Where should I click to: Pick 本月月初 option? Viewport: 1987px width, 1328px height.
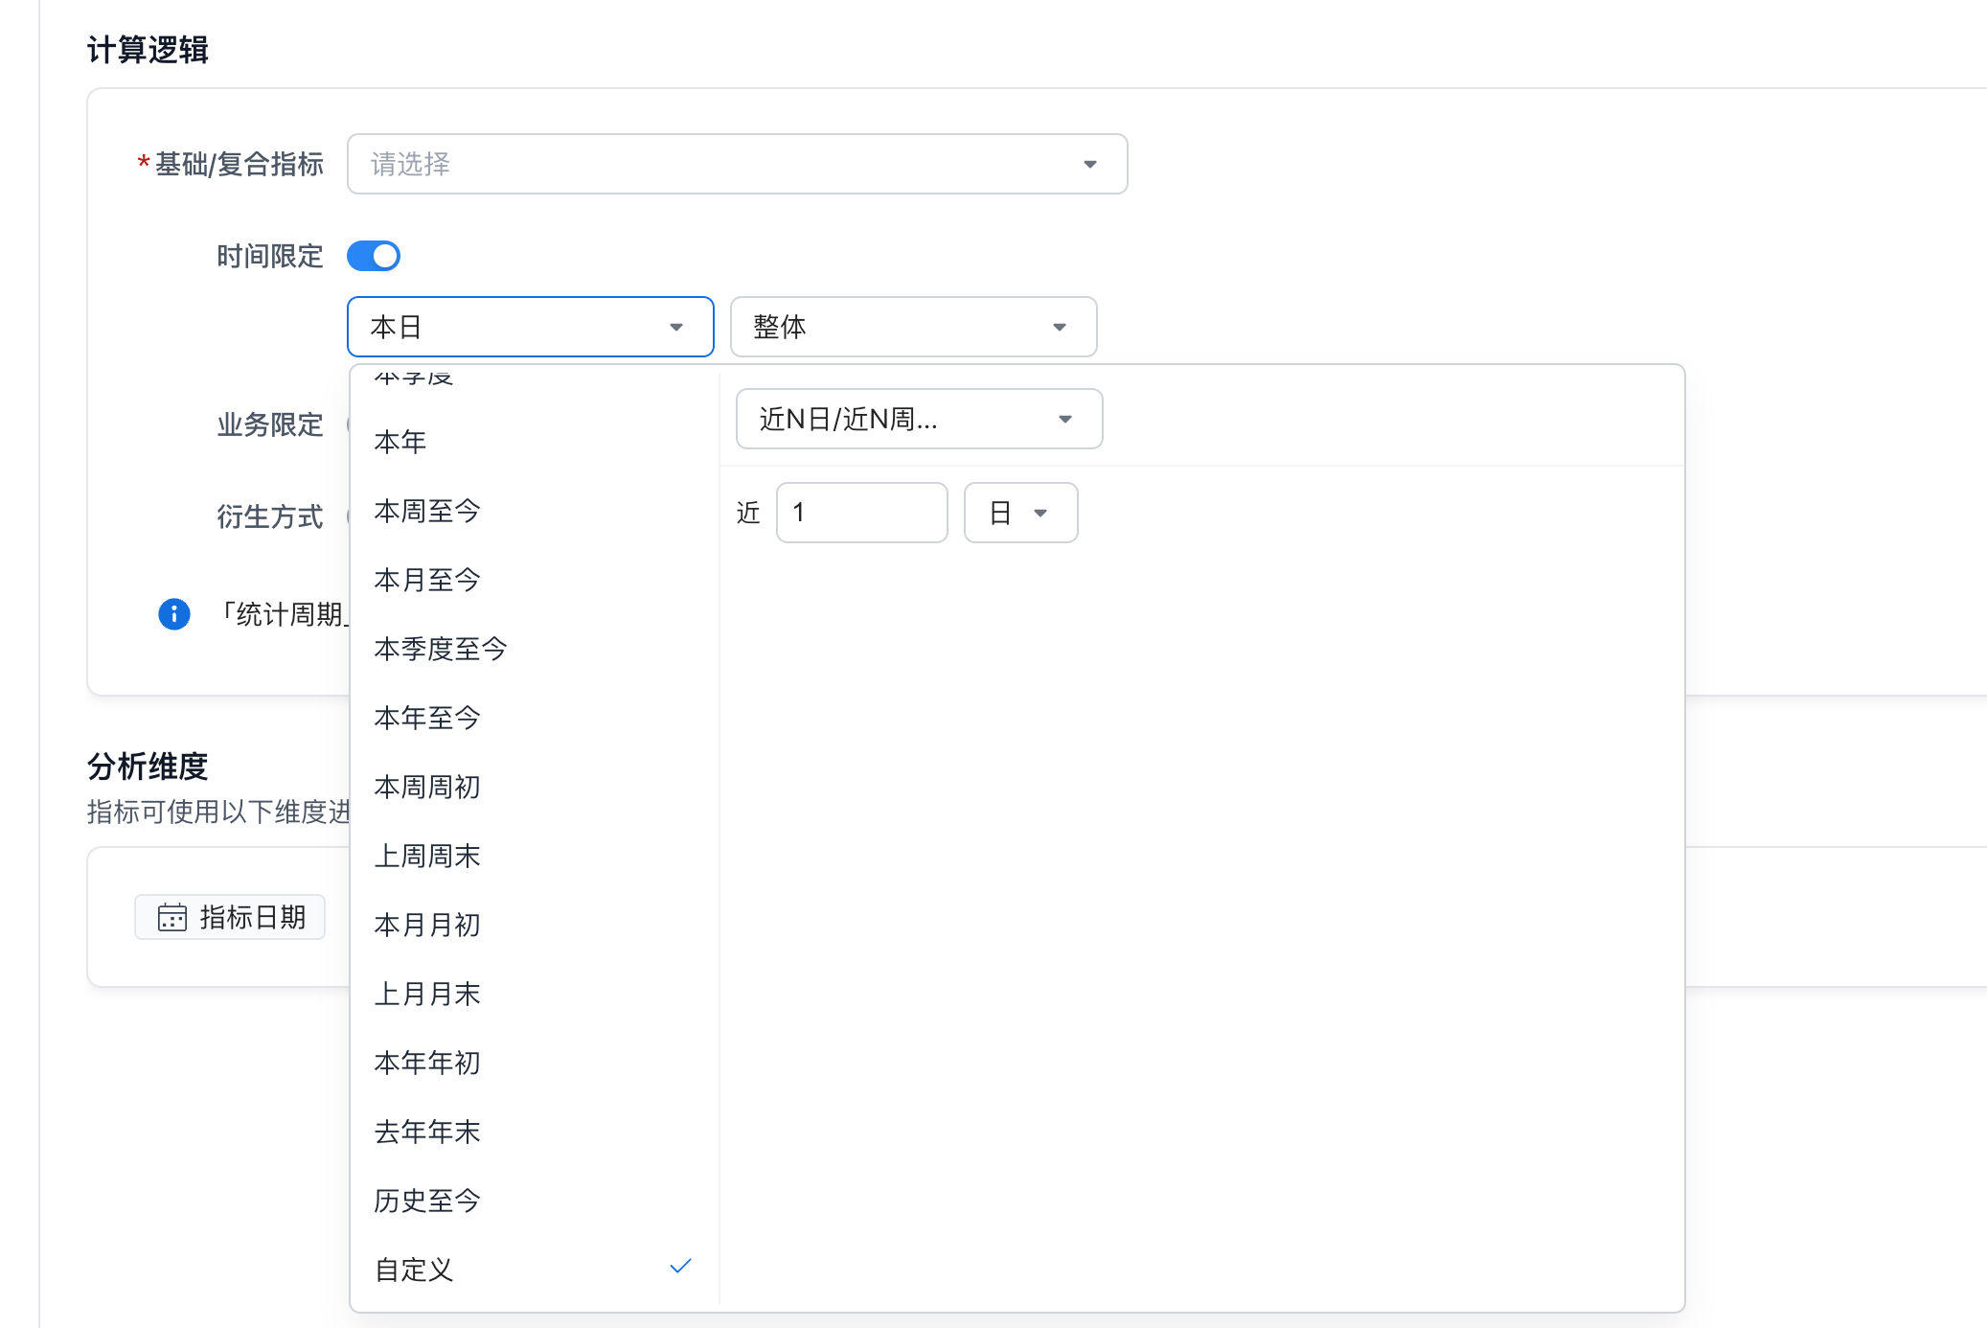click(427, 925)
